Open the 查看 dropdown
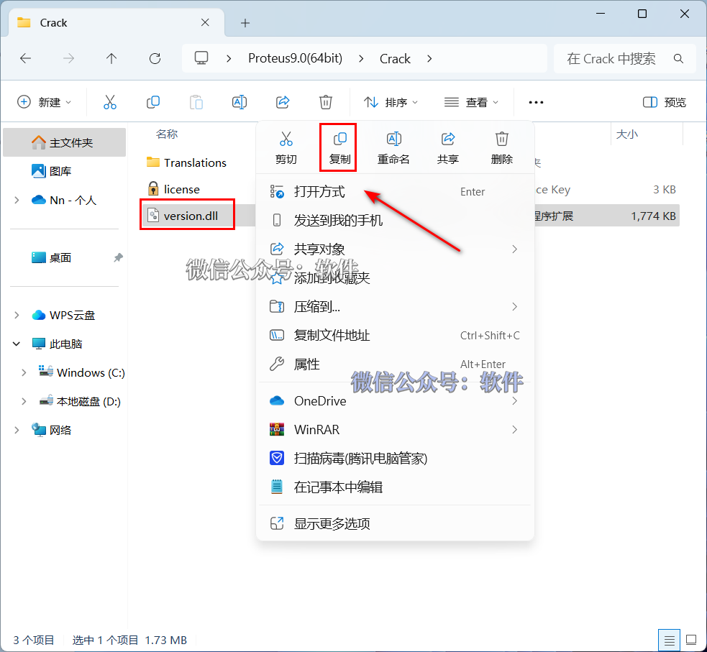 tap(471, 102)
